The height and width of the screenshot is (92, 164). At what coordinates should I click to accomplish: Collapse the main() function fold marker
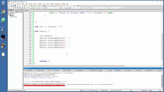point(34,31)
